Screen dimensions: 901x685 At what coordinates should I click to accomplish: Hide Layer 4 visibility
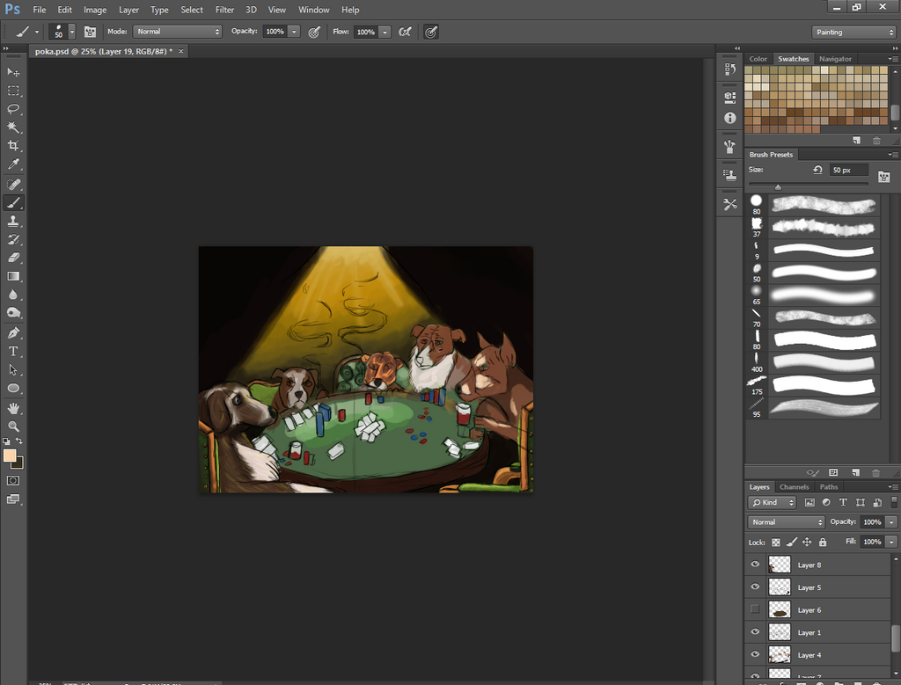[x=755, y=654]
